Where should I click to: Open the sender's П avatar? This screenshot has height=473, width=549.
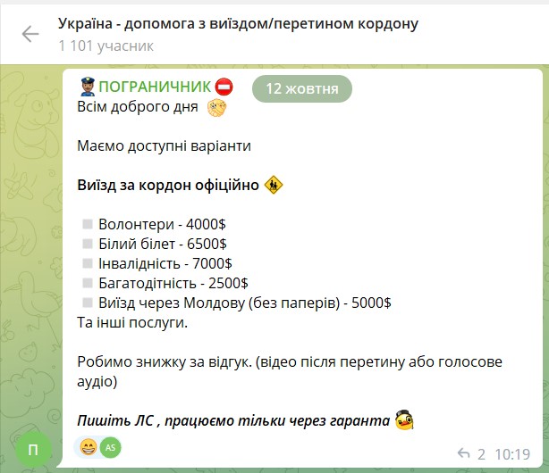pos(34,448)
